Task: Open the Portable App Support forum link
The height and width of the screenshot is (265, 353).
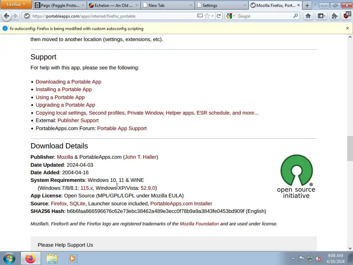Action: tap(122, 128)
